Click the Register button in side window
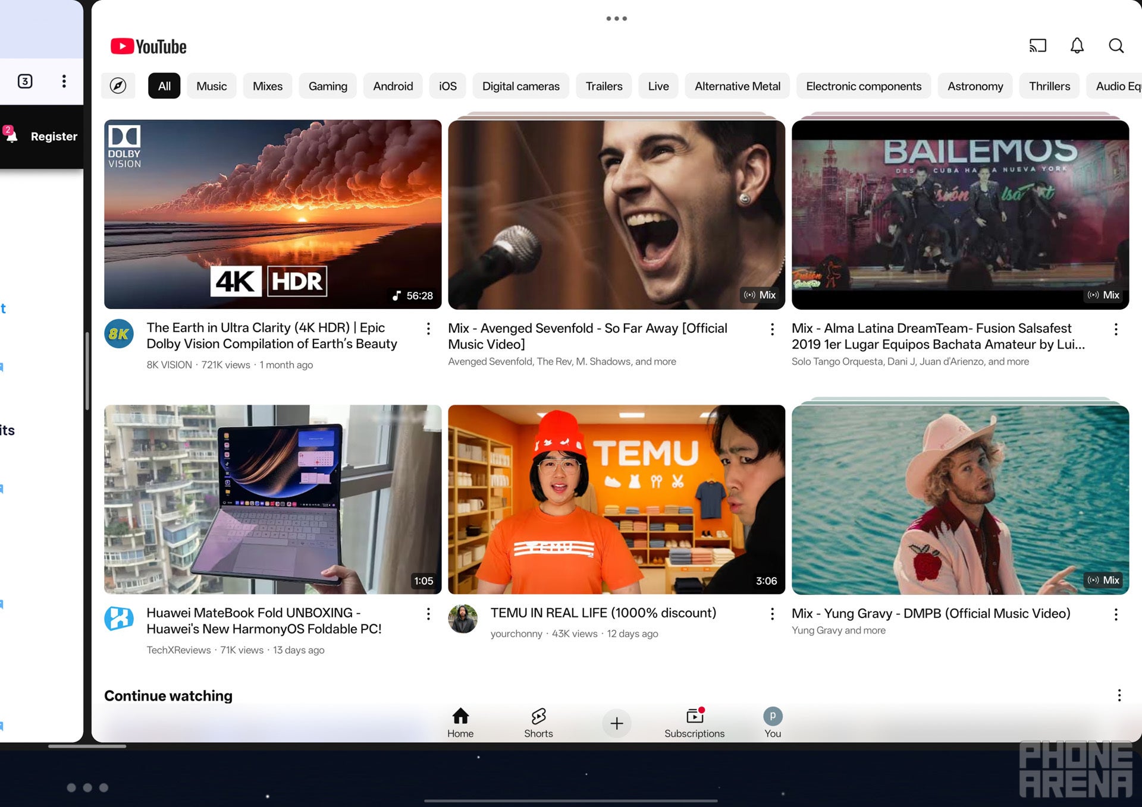 [54, 137]
